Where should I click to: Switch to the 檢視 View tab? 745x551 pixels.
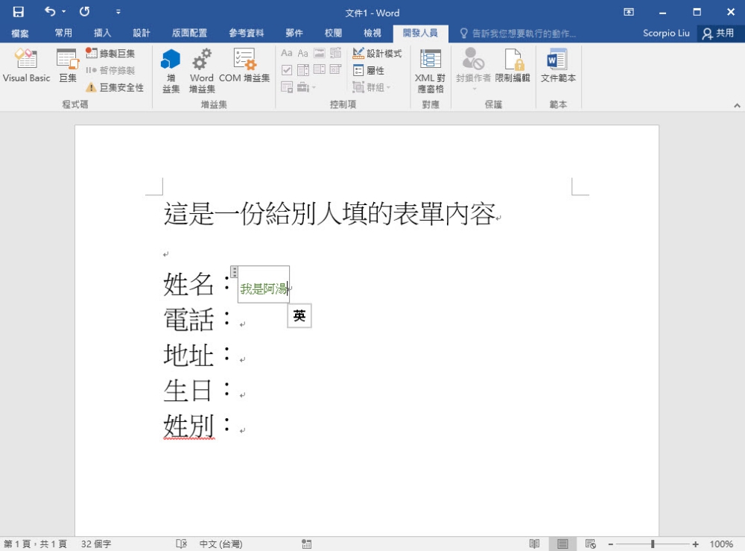coord(372,33)
